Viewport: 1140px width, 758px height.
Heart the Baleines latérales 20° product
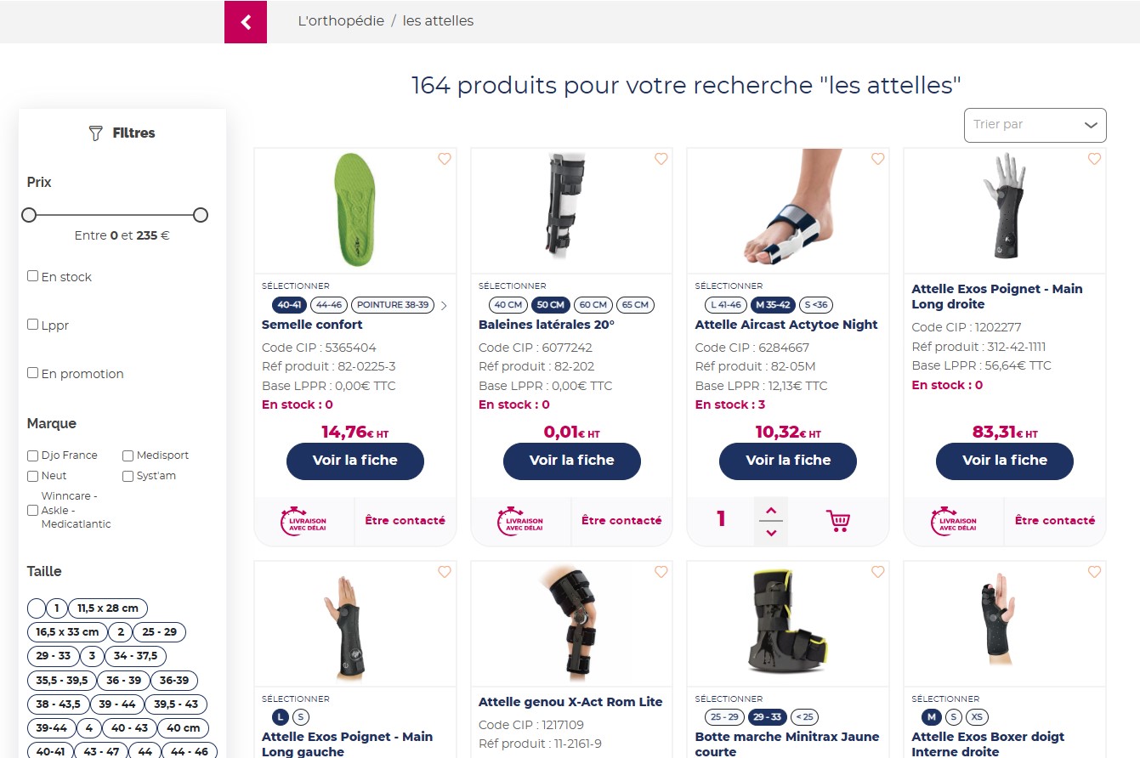click(x=661, y=159)
